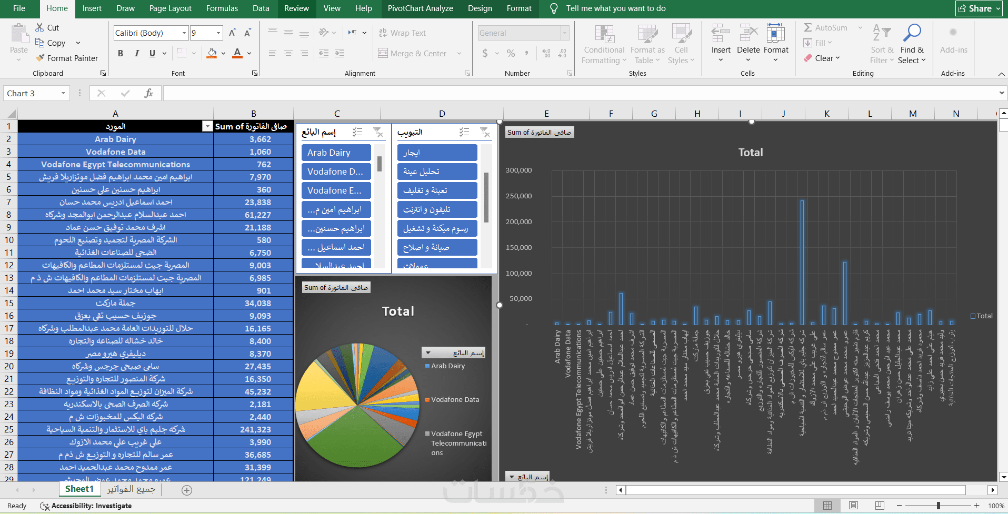The width and height of the screenshot is (1008, 514).
Task: Switch to the Insert tab
Action: point(92,8)
